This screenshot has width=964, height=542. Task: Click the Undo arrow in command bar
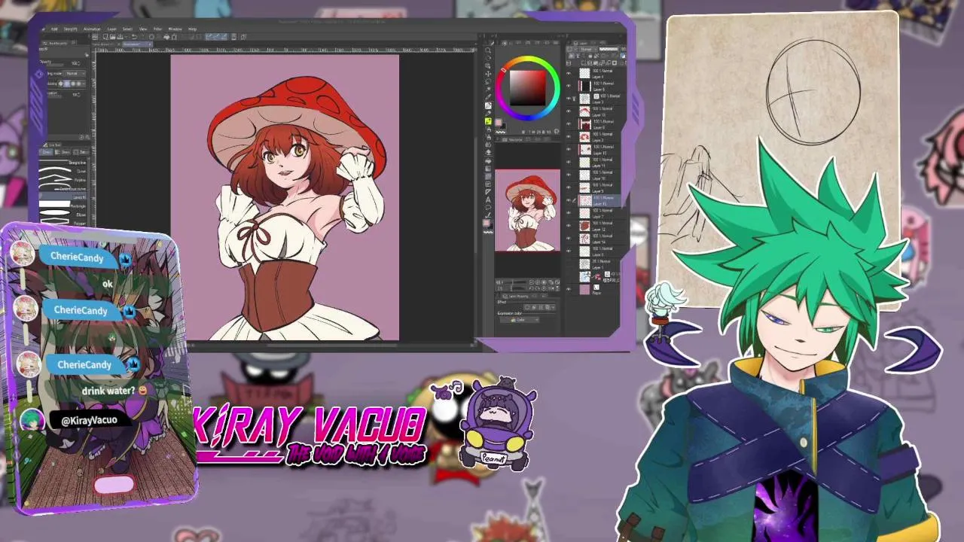[x=134, y=37]
